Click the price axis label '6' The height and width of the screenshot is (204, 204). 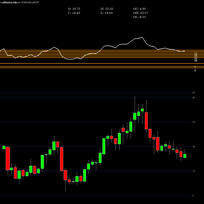click(x=193, y=195)
